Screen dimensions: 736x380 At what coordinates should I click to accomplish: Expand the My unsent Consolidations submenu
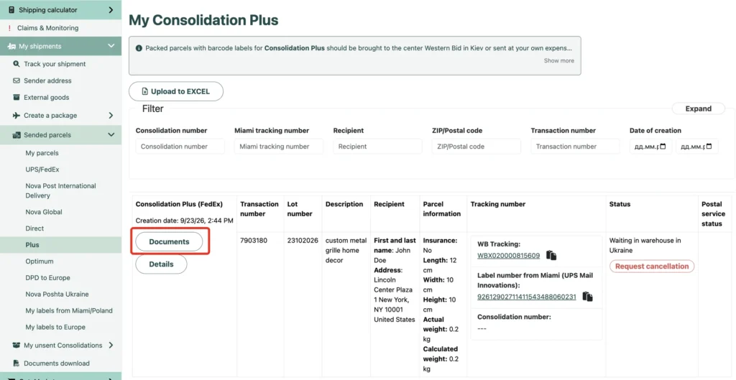click(111, 346)
